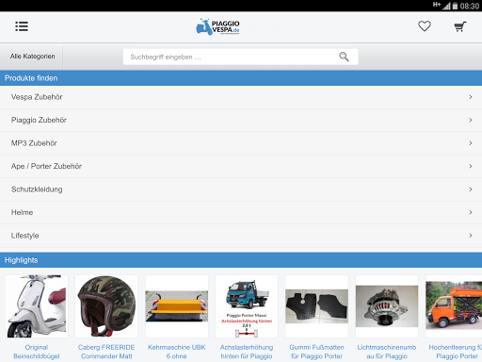
Task: Open the hamburger list menu icon
Action: click(x=22, y=26)
